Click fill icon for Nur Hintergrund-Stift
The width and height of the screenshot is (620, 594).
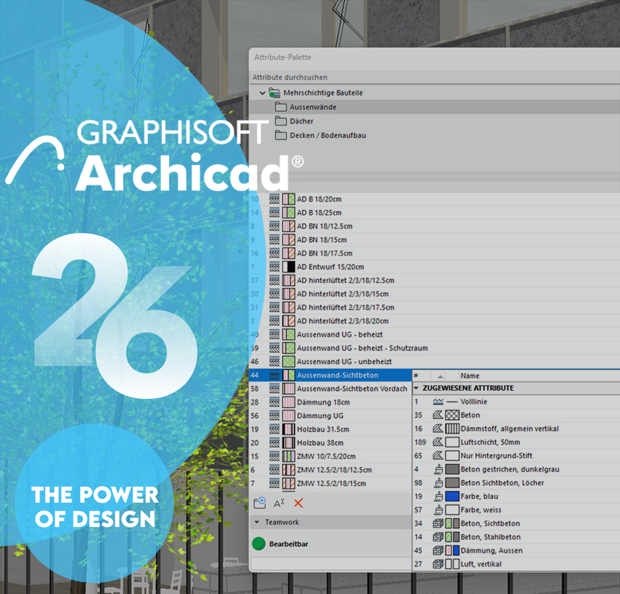(437, 456)
